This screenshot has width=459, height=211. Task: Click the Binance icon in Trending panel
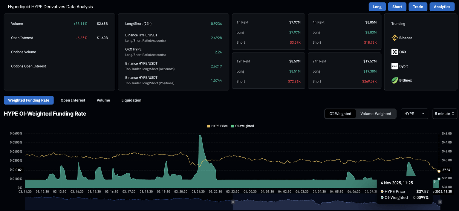click(x=394, y=38)
